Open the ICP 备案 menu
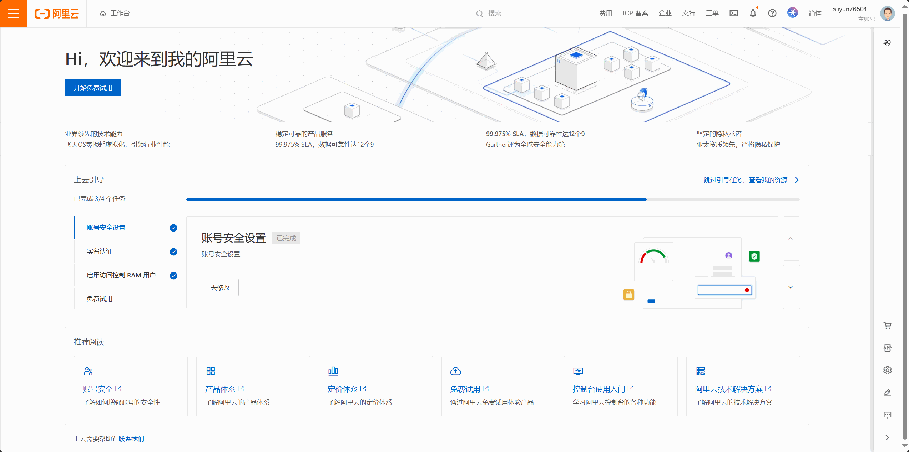The image size is (909, 452). pyautogui.click(x=635, y=13)
